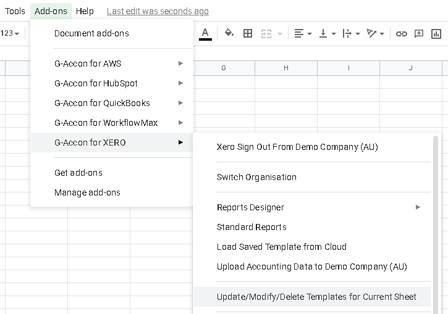
Task: Open the Tools menu
Action: (x=15, y=11)
